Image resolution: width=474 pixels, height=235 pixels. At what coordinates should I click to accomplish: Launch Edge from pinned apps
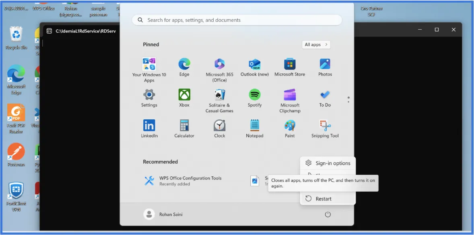click(184, 67)
